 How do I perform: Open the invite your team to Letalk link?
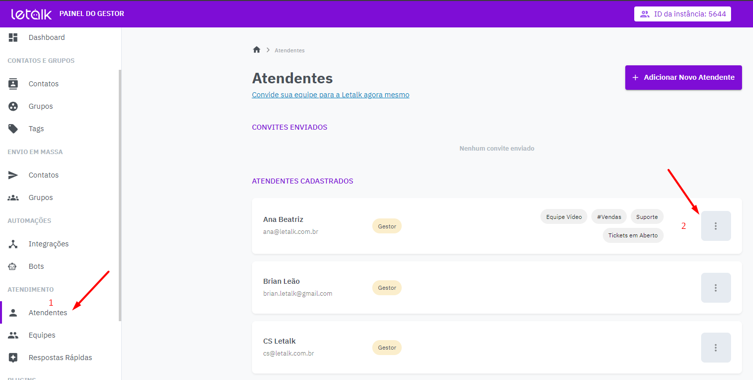(330, 95)
